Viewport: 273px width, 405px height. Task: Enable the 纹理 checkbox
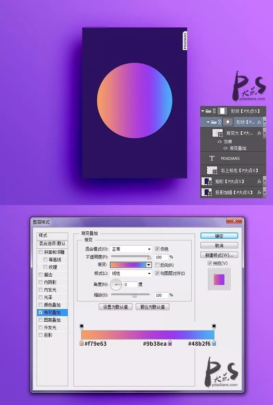pos(45,267)
